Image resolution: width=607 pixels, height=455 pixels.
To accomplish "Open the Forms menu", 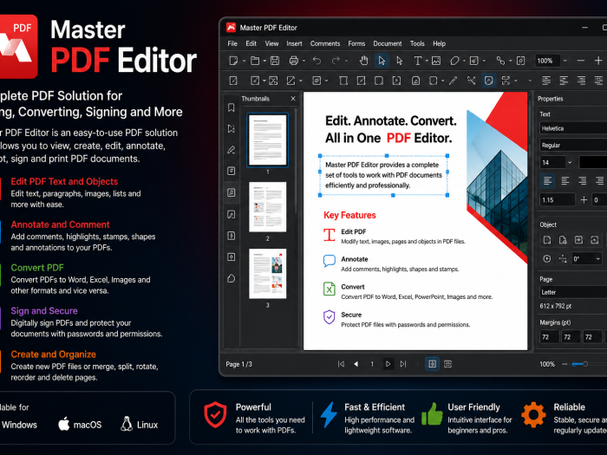I will click(356, 43).
